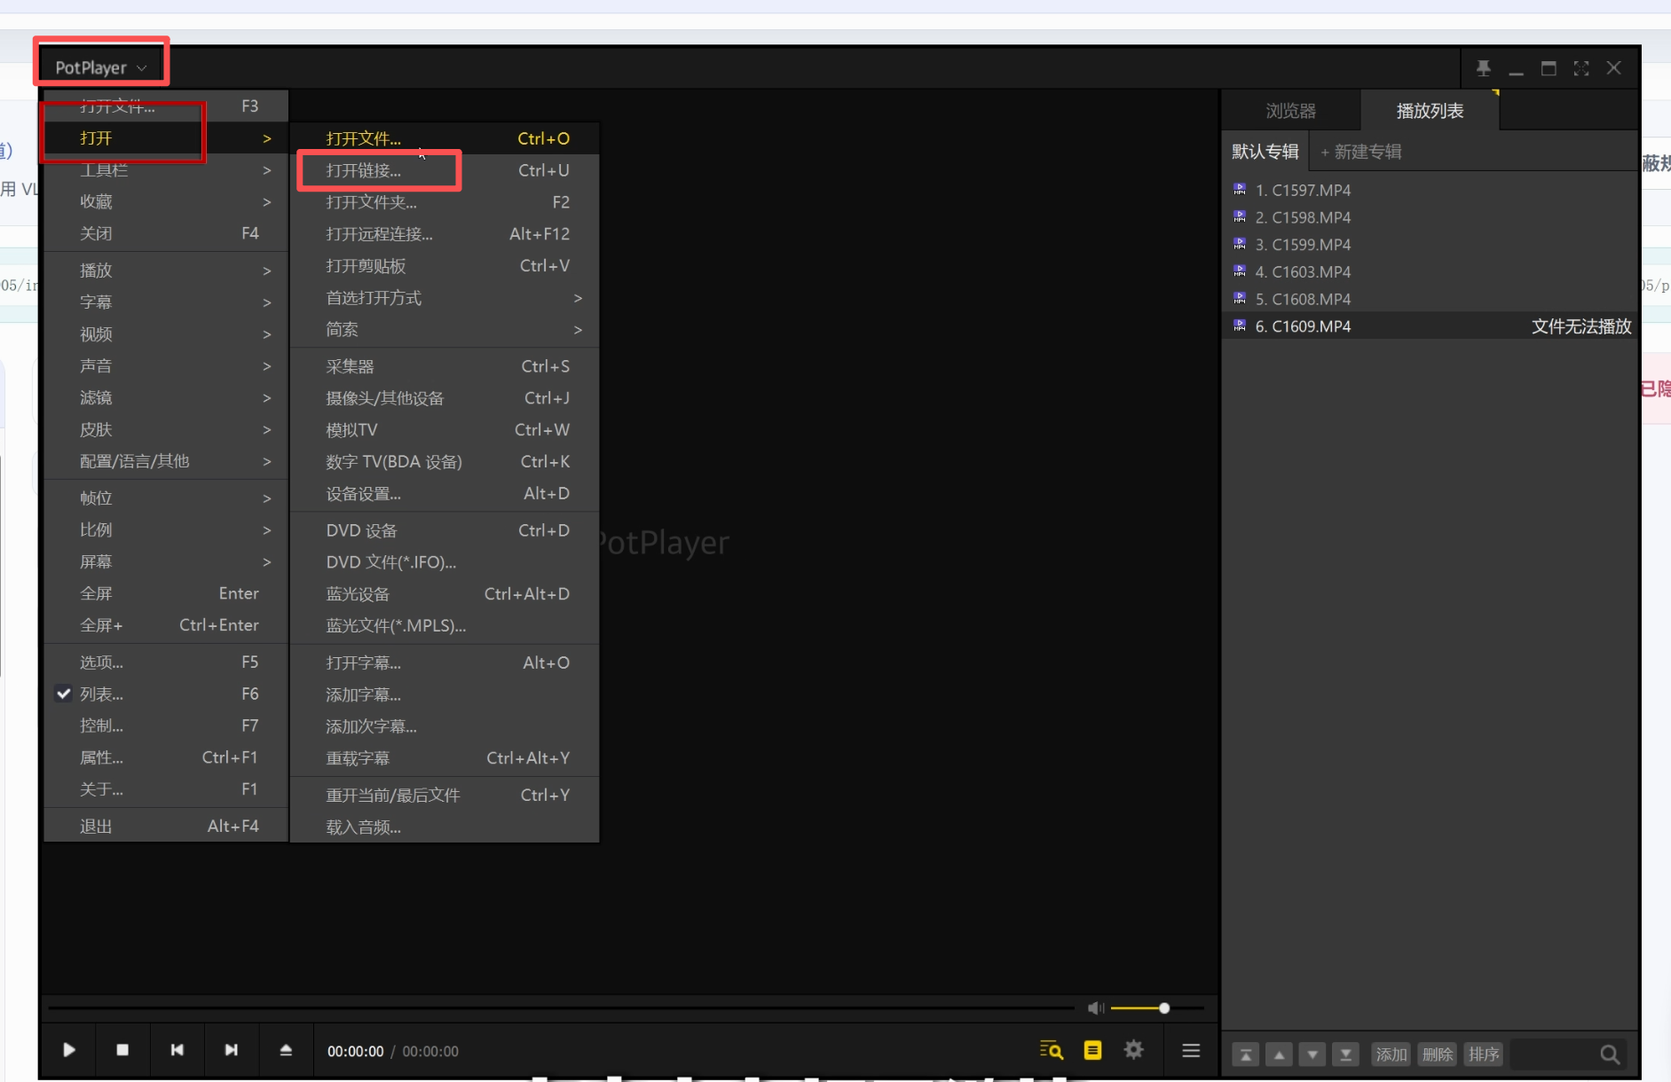The width and height of the screenshot is (1671, 1082).
Task: Switch to the 播放列表 tab
Action: (1430, 111)
